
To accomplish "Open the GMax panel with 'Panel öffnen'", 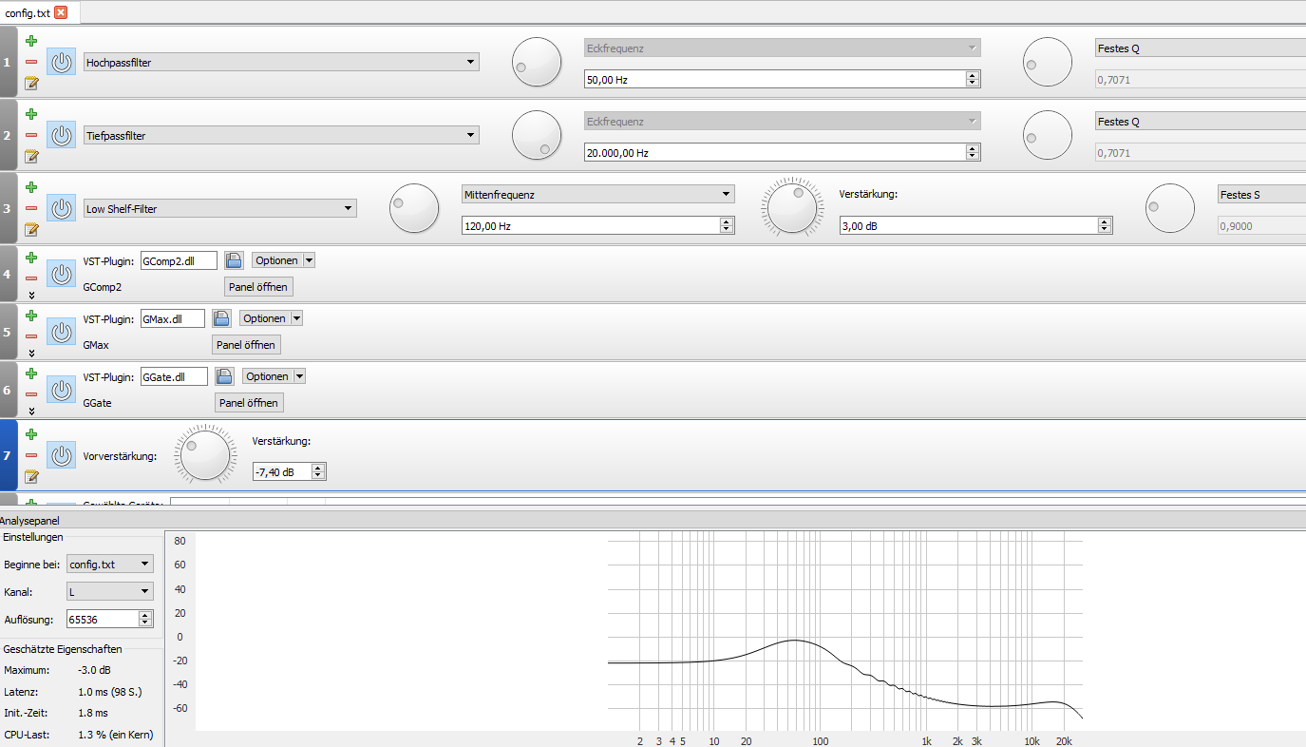I will (246, 344).
